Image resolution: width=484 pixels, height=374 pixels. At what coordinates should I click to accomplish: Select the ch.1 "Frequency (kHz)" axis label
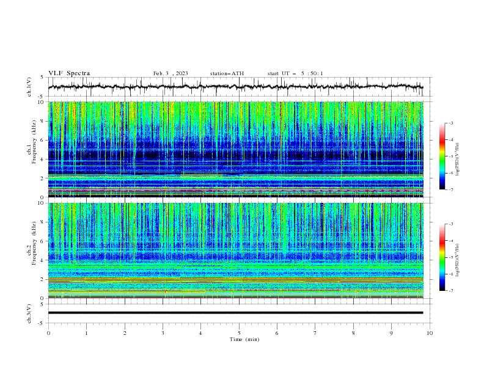click(x=34, y=141)
